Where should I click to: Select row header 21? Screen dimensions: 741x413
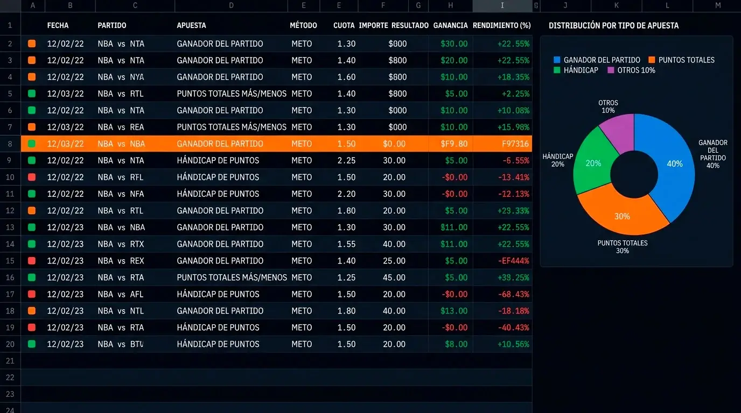tap(10, 360)
